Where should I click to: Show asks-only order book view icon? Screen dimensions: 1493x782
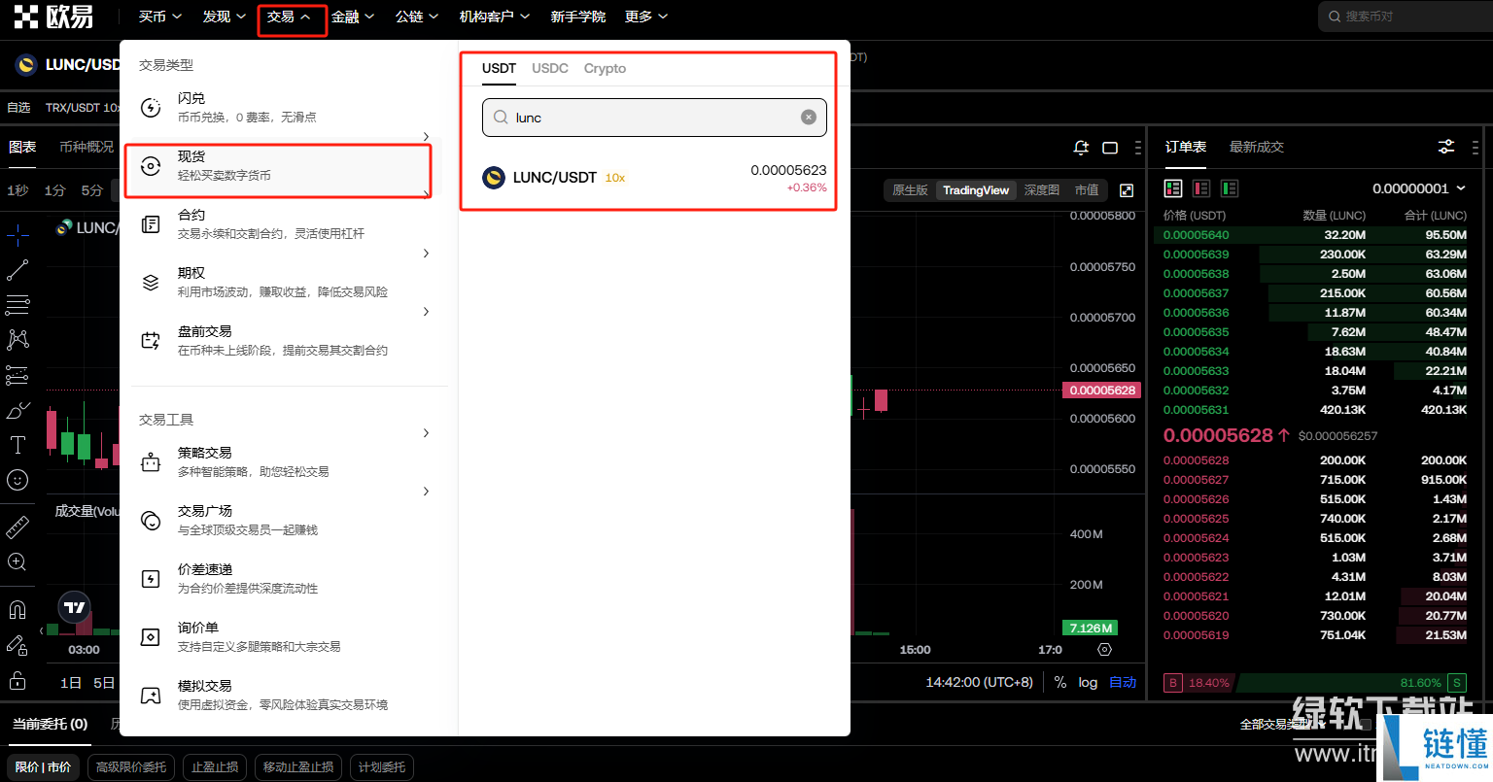[1201, 188]
